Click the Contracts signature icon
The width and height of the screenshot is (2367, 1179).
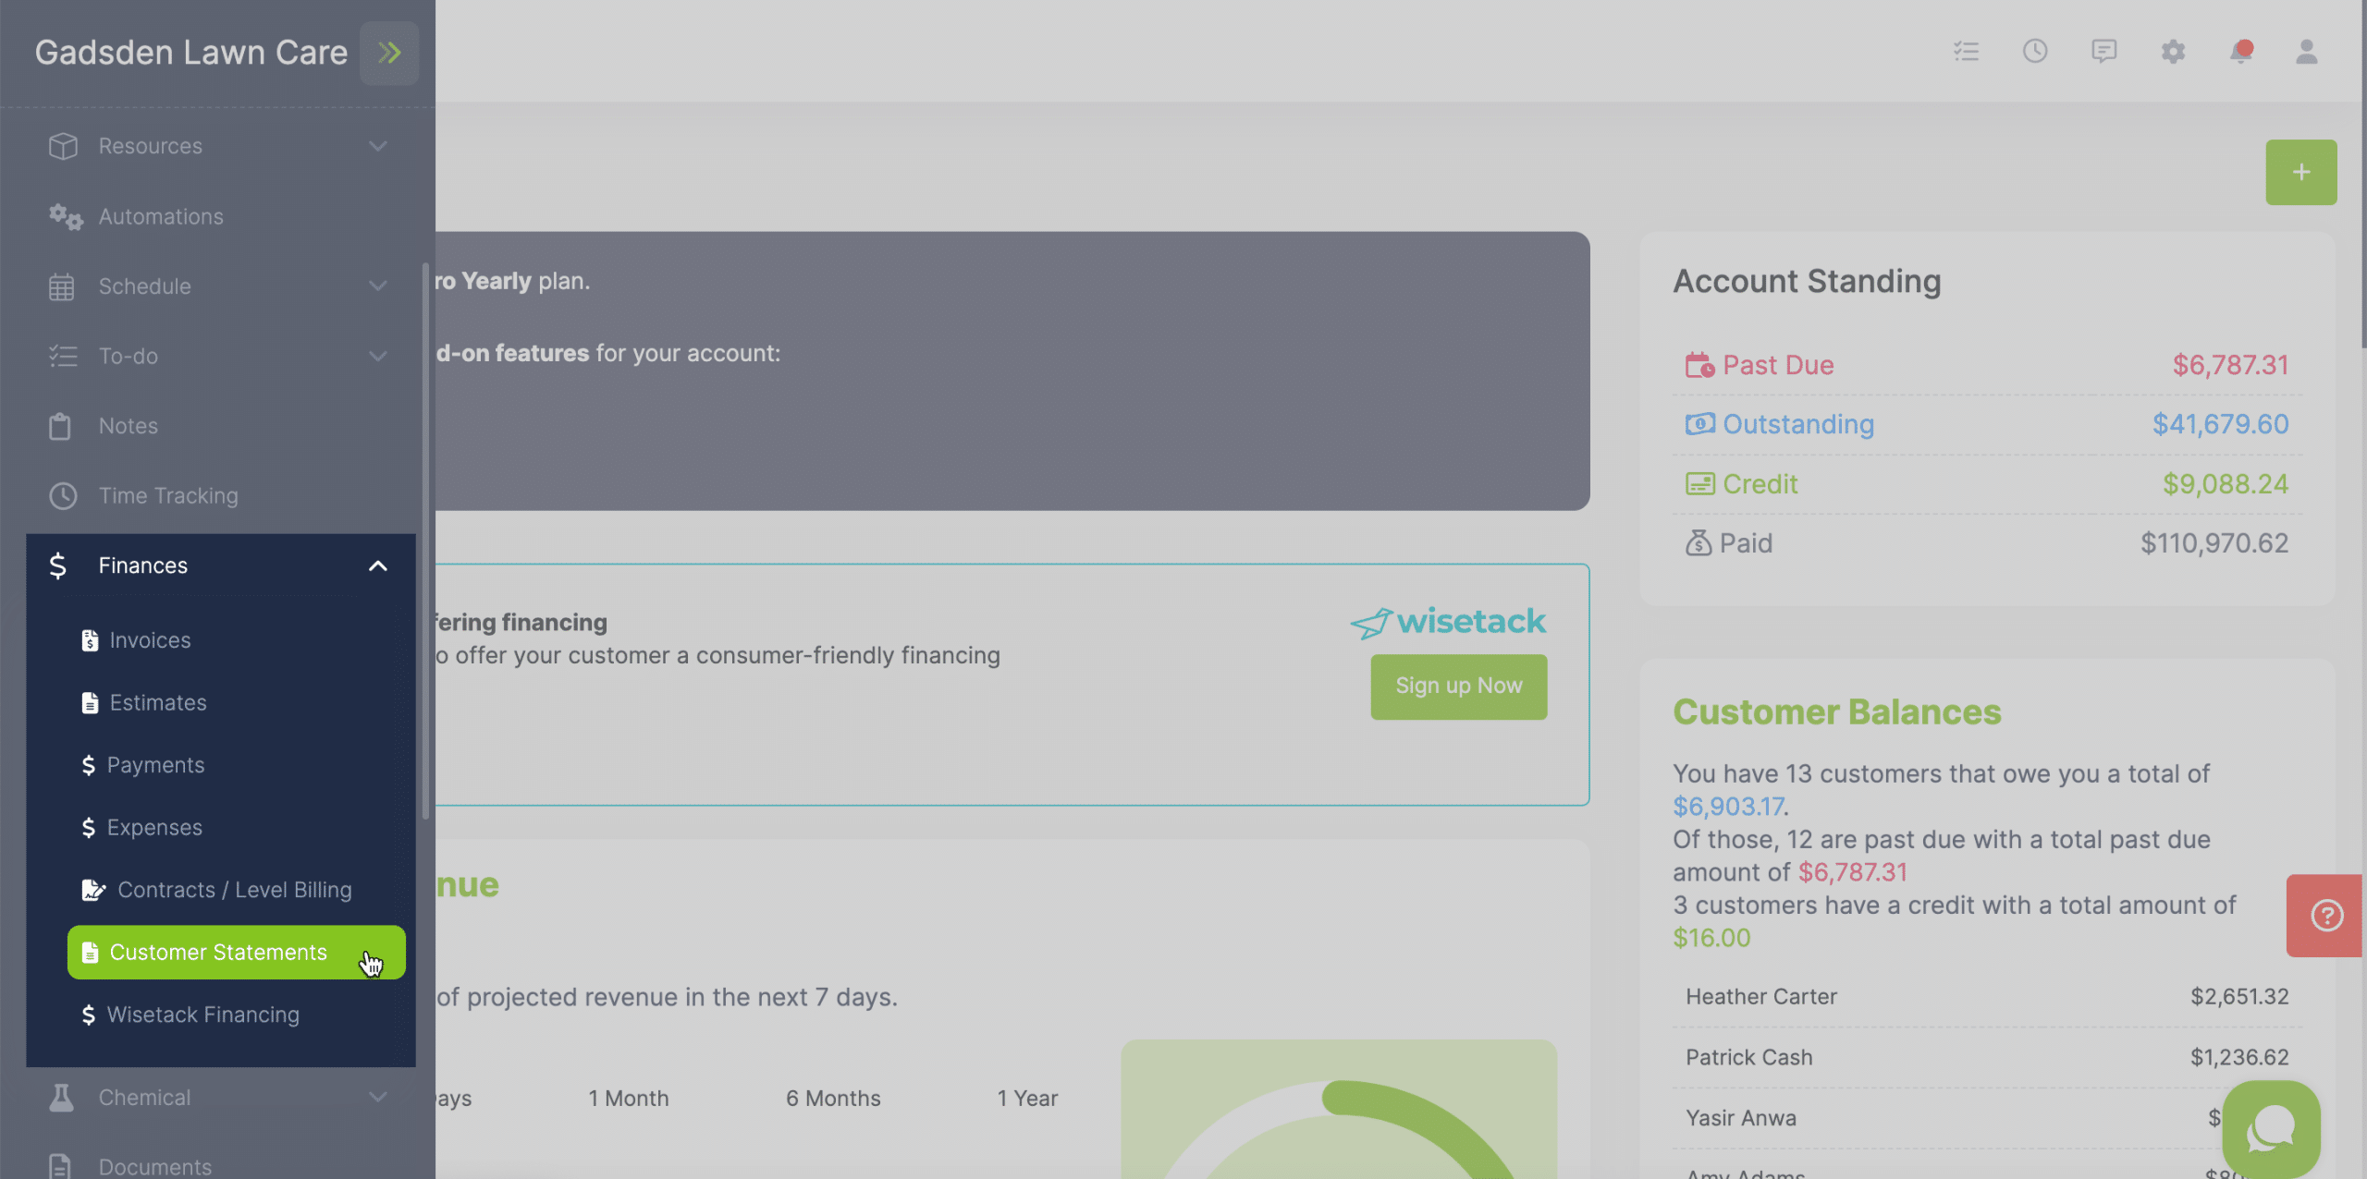coord(93,890)
